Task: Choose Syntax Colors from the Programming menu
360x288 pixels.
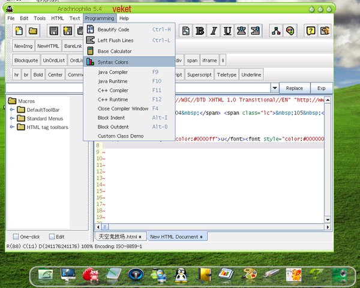Action: [113, 62]
